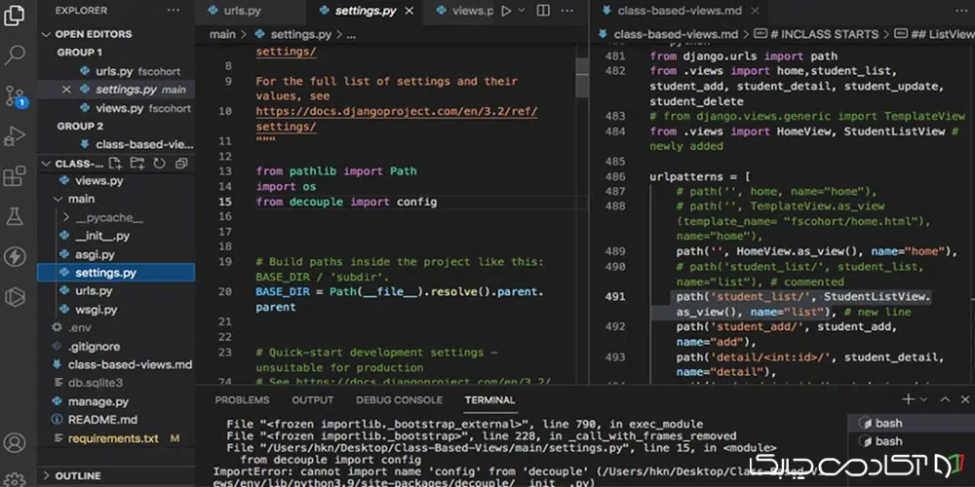This screenshot has width=975, height=487.
Task: Open the Testing flask icon view
Action: pos(15,215)
